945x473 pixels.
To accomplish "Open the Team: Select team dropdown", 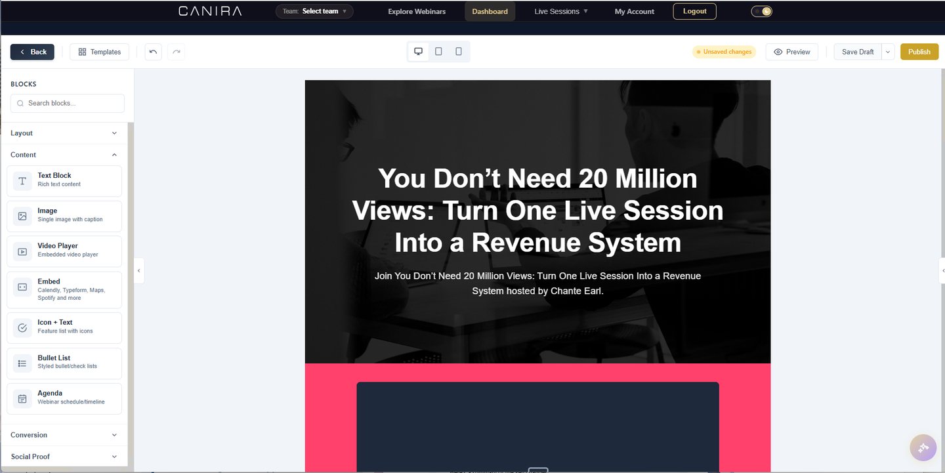I will pos(314,11).
